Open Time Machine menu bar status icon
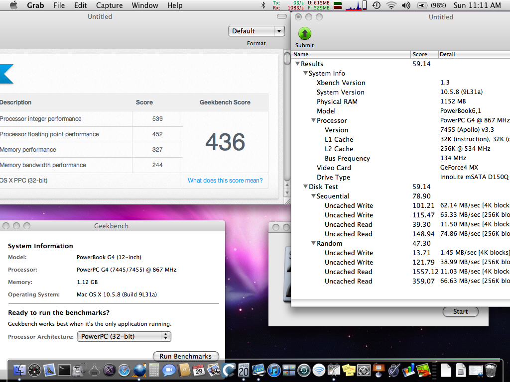Image resolution: width=510 pixels, height=382 pixels. coord(377,5)
